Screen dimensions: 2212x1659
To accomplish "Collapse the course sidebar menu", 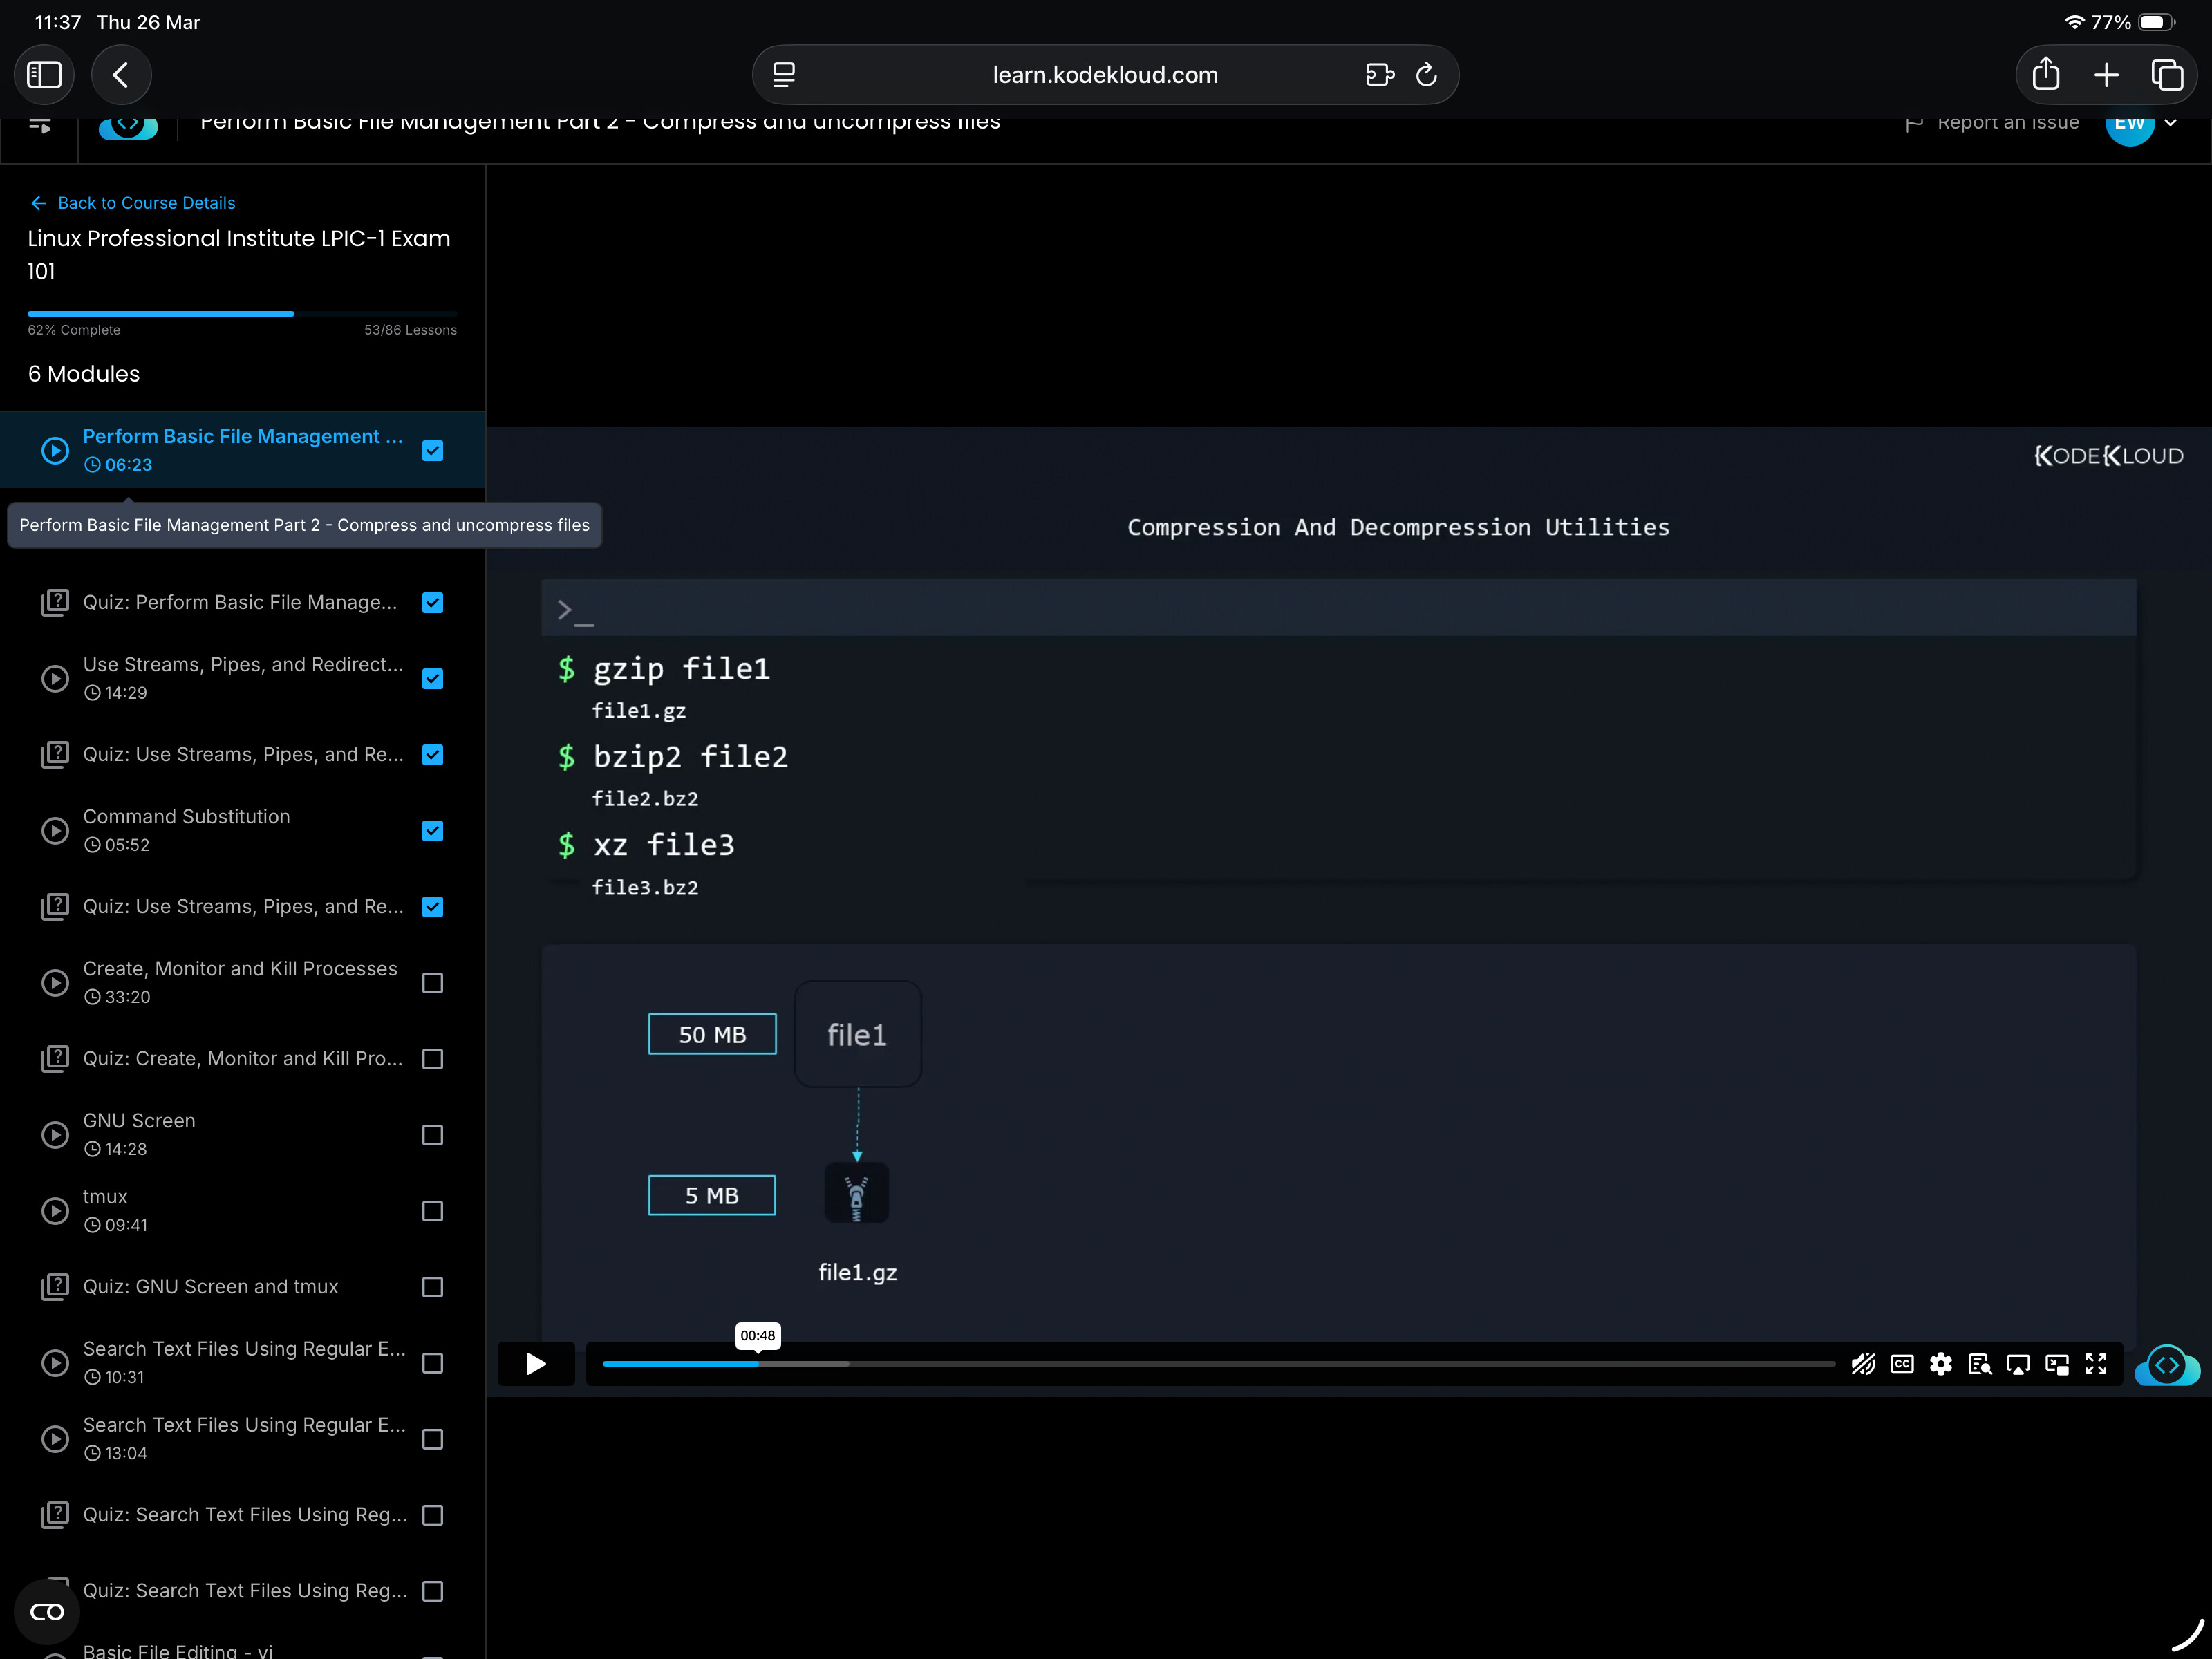I will (x=40, y=125).
